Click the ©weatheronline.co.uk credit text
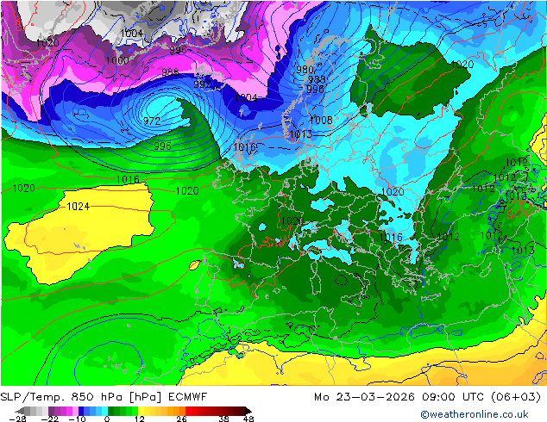The image size is (547, 422). 475,414
